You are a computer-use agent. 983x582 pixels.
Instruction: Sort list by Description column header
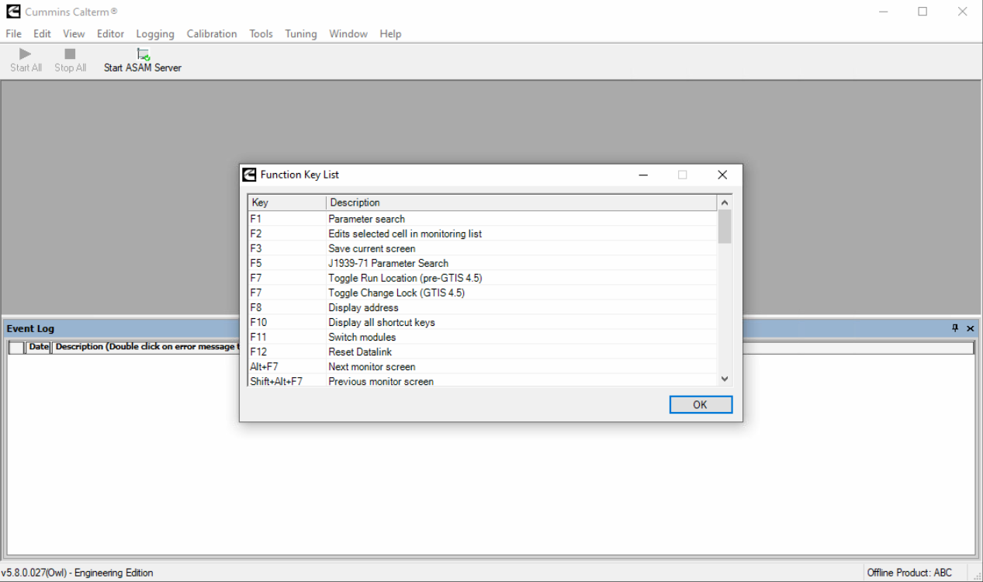click(x=520, y=203)
